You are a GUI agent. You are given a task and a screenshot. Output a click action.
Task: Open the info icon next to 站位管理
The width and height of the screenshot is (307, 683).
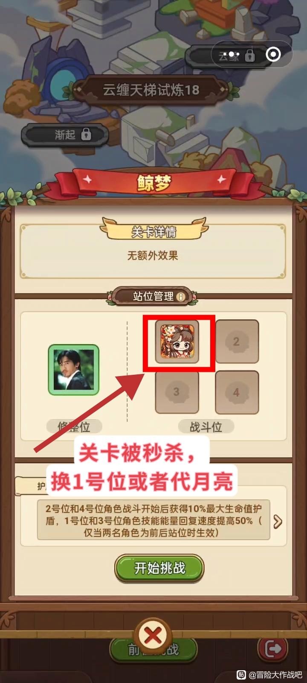pos(181,297)
